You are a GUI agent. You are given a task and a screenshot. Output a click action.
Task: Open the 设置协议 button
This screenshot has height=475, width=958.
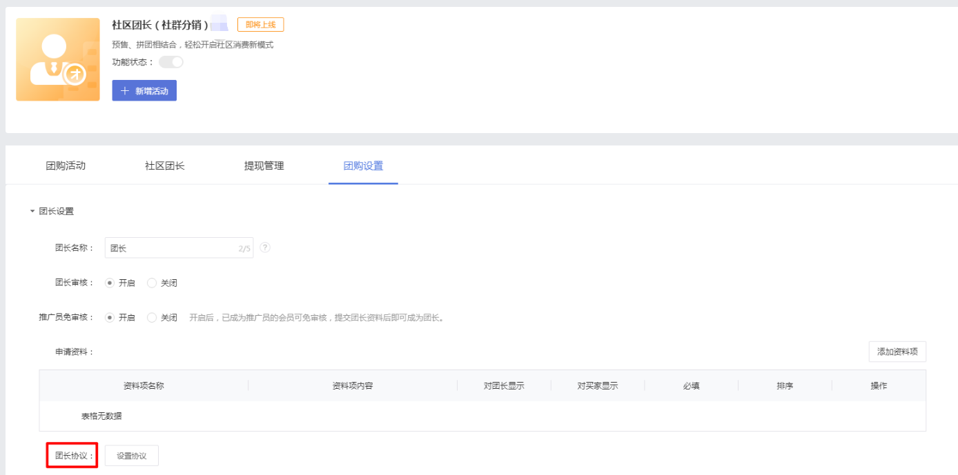pyautogui.click(x=132, y=456)
